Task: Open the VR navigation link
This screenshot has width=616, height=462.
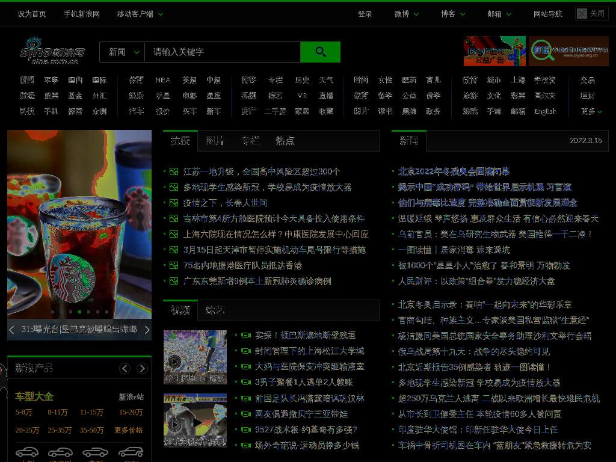Action: pyautogui.click(x=302, y=96)
